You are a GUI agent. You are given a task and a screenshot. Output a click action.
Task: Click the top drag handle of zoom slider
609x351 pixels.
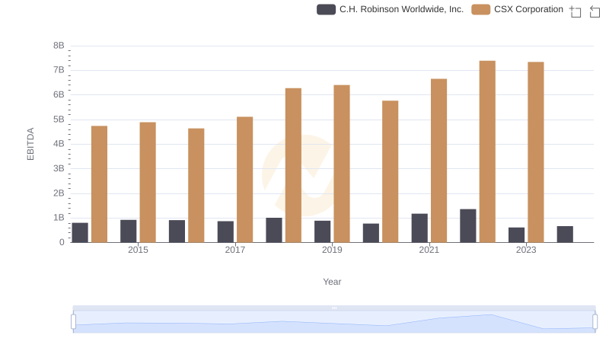[x=334, y=308]
